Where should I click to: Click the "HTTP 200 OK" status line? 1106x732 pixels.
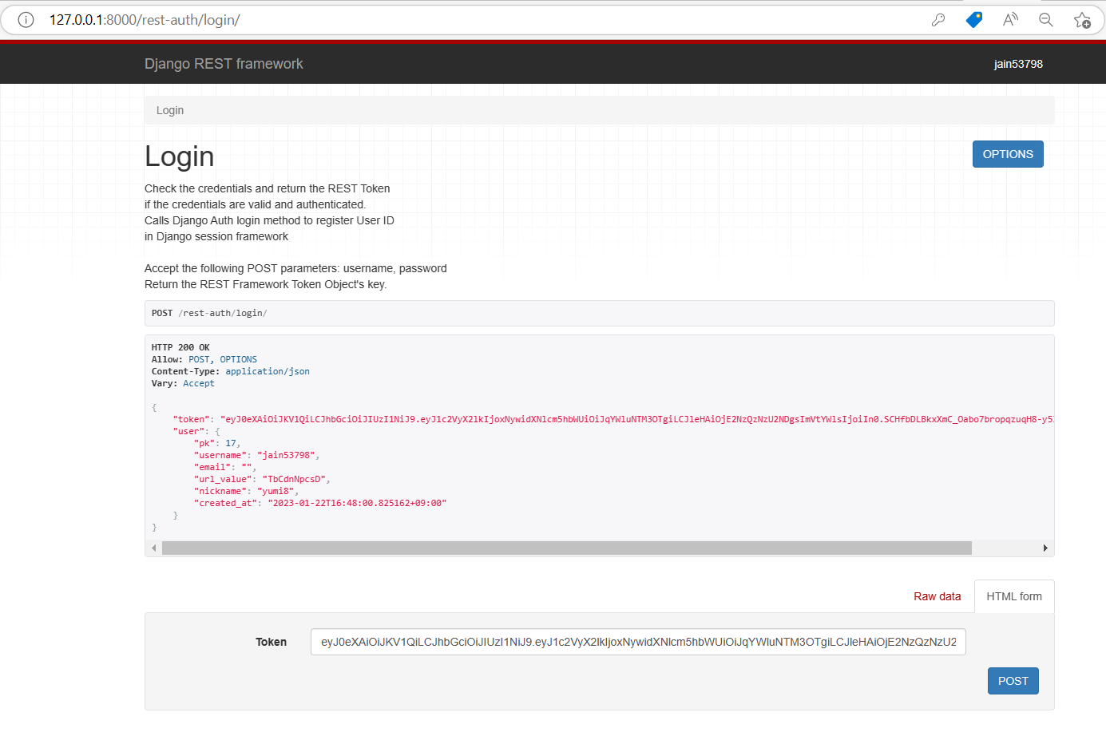point(180,347)
